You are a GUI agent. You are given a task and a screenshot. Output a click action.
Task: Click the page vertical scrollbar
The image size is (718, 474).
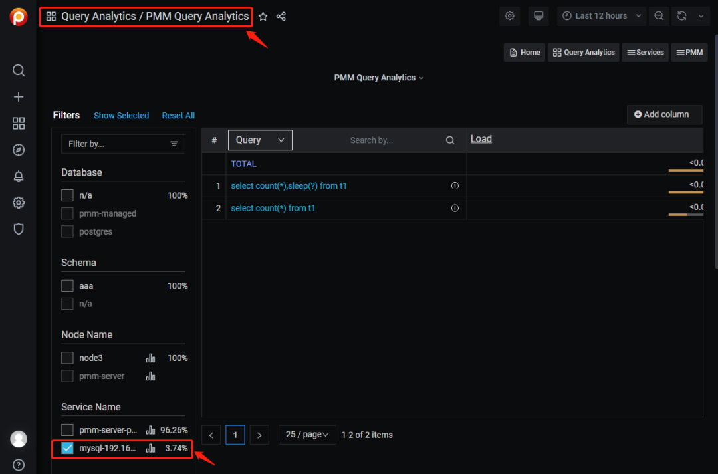click(716, 151)
